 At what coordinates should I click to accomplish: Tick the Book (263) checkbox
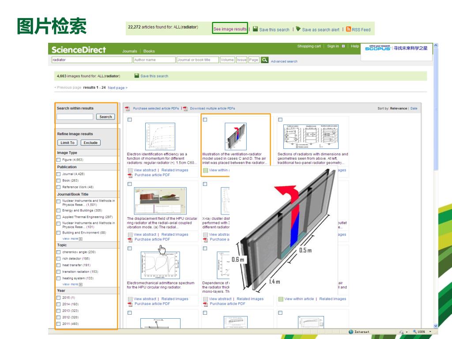pos(59,181)
